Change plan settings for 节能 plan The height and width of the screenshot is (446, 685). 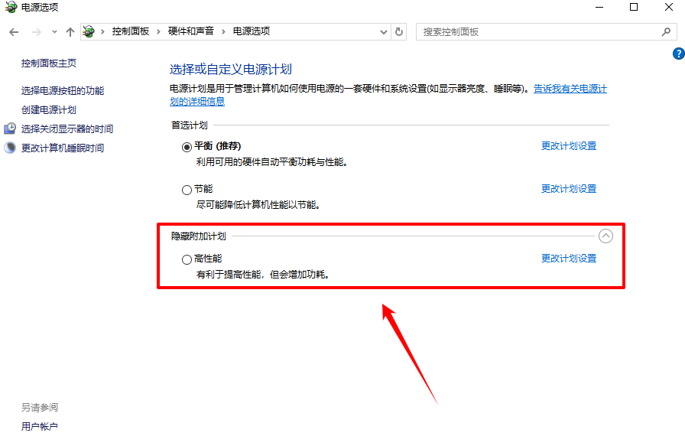click(x=569, y=189)
